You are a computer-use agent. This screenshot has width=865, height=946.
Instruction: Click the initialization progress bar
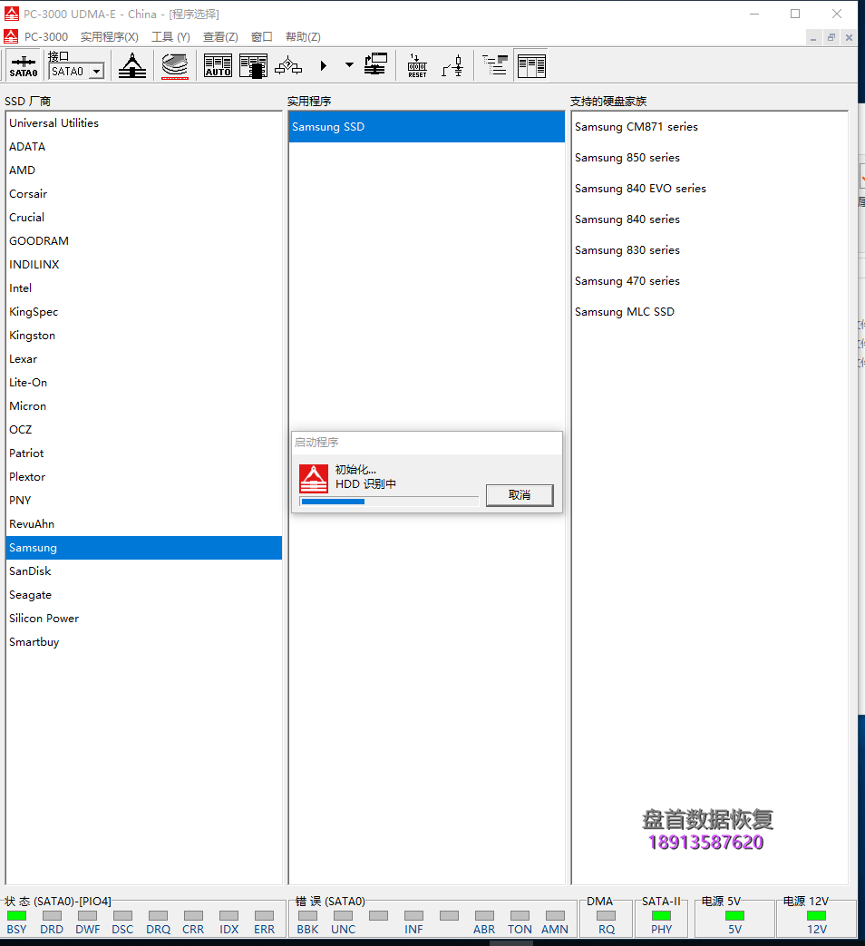click(389, 502)
